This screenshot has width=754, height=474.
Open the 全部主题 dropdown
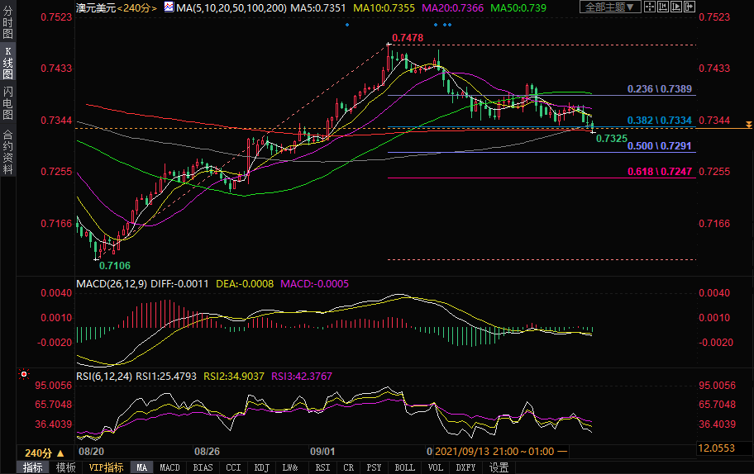[x=612, y=7]
